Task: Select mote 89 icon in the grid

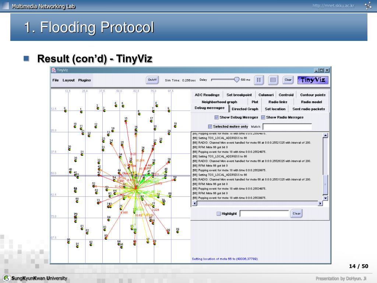Action: 177,232
